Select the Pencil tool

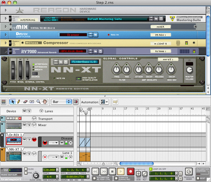(x=19, y=102)
